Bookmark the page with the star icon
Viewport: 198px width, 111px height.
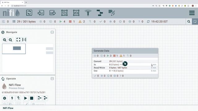[160, 6]
